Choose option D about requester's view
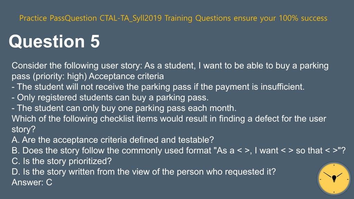The height and width of the screenshot is (199, 354). point(143,172)
